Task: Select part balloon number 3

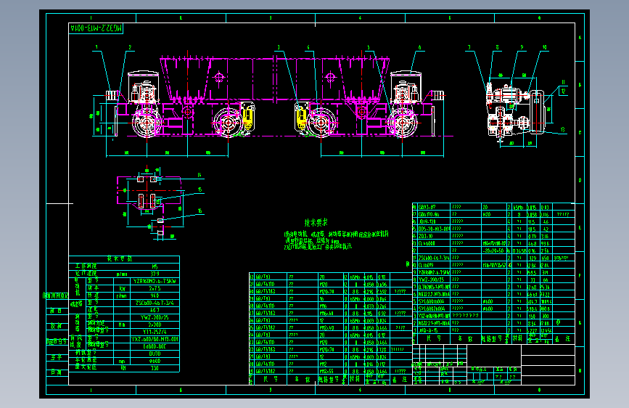Action: (x=279, y=47)
